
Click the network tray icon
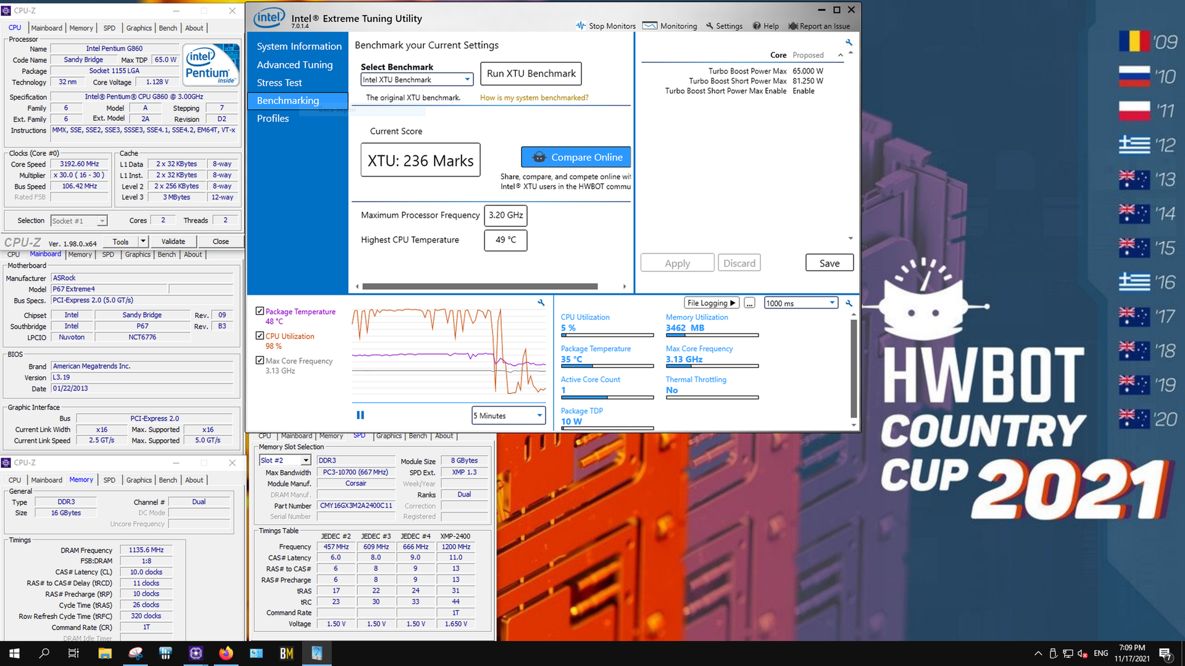[x=1068, y=654]
